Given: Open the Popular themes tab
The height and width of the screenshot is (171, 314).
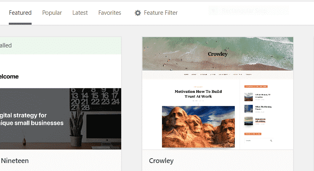Looking at the screenshot, I should [52, 13].
